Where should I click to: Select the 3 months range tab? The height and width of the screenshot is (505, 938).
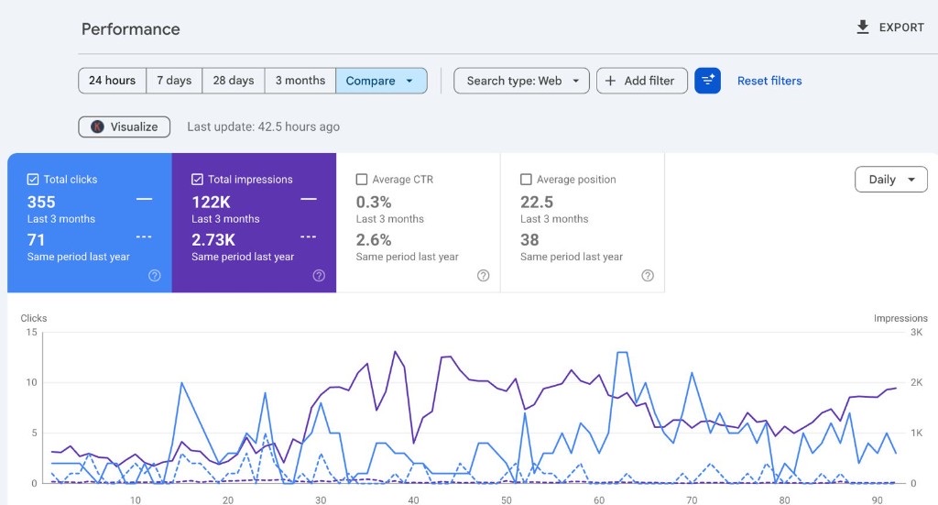coord(300,80)
